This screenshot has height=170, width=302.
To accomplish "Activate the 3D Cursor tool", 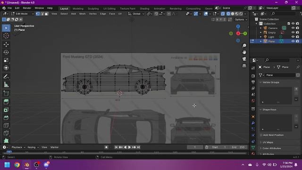I will point(6,36).
